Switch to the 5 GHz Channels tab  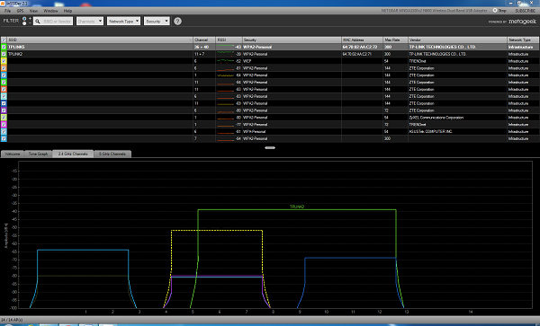(112, 154)
